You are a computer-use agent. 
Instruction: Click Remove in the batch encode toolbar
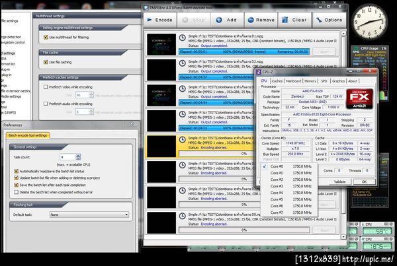pos(261,20)
